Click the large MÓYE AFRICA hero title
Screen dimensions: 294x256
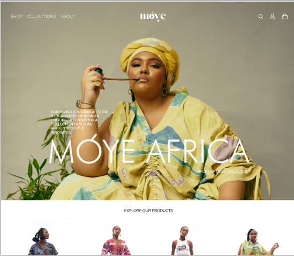[x=149, y=150]
